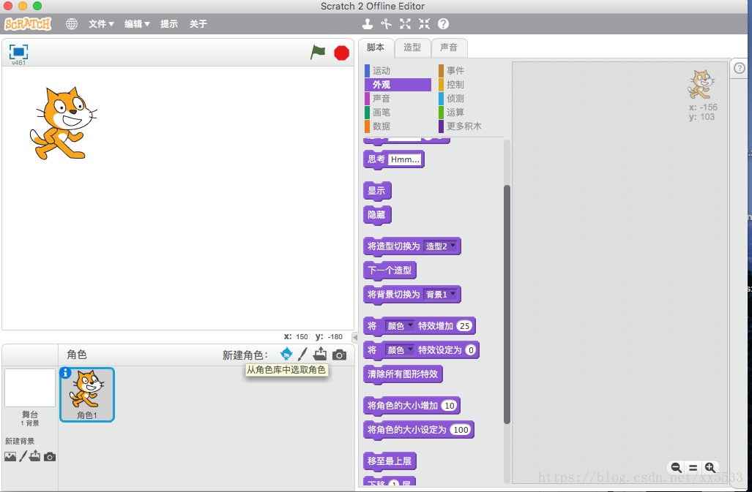Click the 100 value in 大小设定为
Screen dimensions: 752x492
[x=461, y=430]
